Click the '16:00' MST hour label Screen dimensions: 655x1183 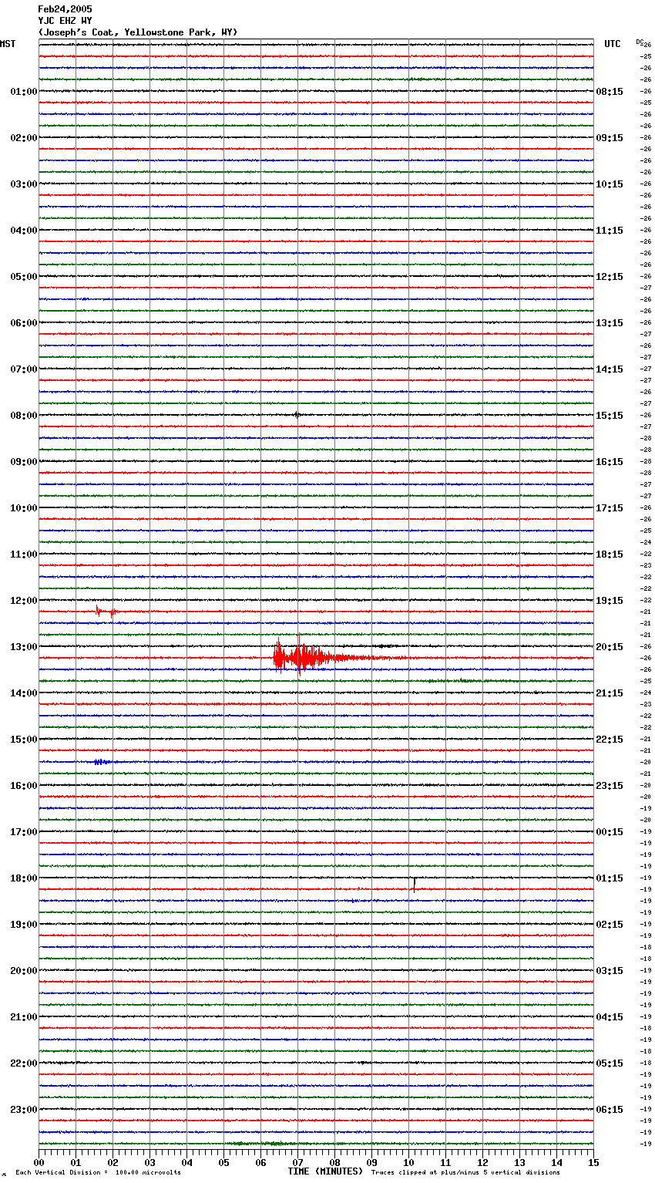(24, 786)
